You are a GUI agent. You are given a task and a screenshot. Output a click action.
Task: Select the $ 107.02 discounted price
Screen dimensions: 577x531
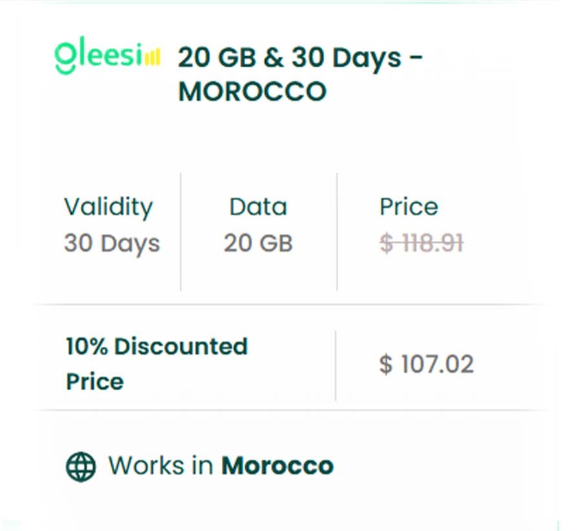click(426, 364)
